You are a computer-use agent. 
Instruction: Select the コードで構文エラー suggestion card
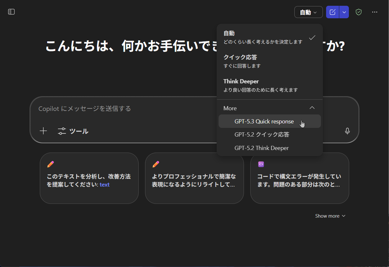(x=300, y=178)
